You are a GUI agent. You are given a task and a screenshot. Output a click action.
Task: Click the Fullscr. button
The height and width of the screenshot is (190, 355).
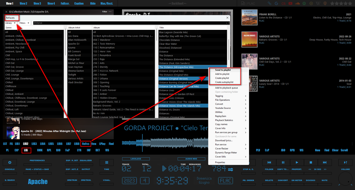(x=65, y=4)
